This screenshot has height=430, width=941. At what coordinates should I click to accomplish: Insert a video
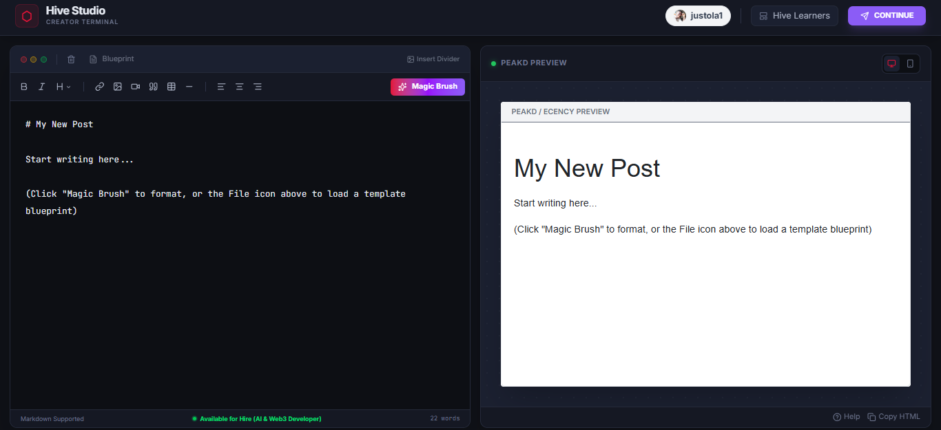(x=135, y=86)
